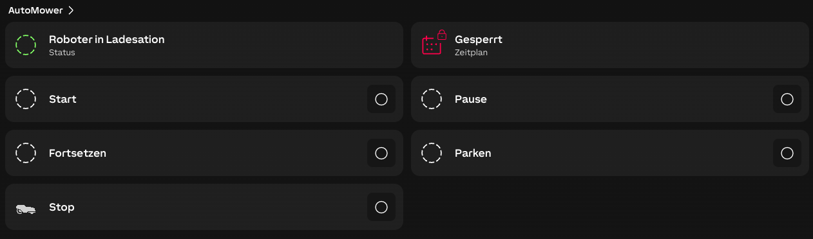813x239 pixels.
Task: Click the dashed circle icon beside Start
Action: [26, 99]
